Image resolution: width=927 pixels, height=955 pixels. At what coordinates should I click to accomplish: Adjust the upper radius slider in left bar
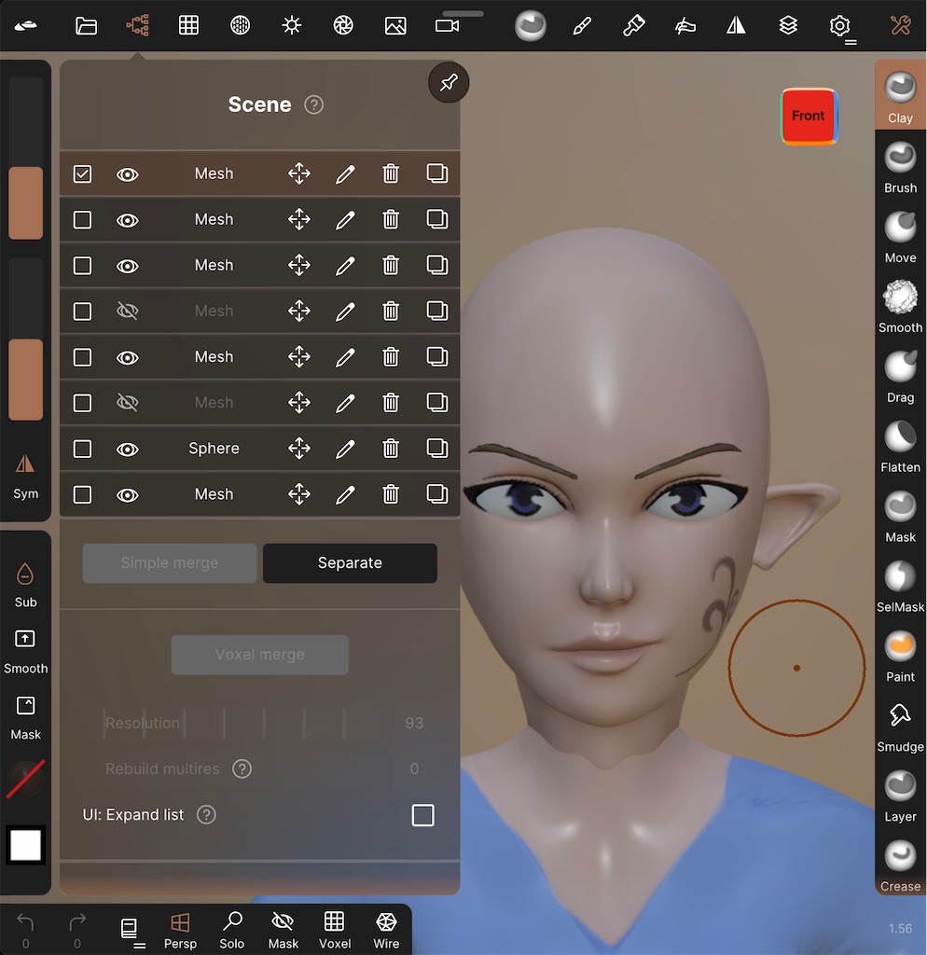25,159
